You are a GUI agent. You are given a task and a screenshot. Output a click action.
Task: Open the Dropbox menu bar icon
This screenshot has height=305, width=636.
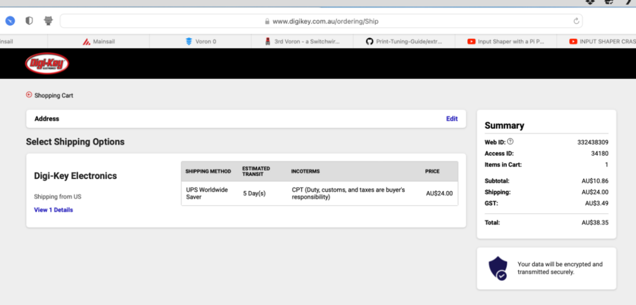590,3
